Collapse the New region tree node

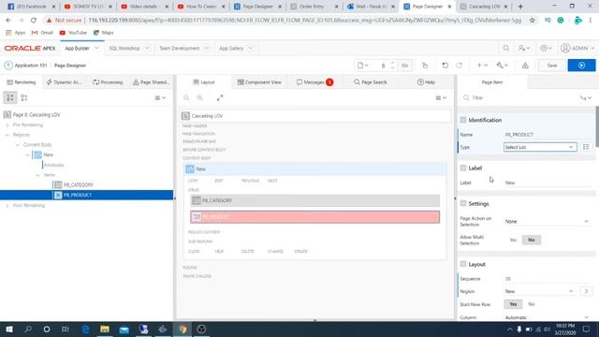27,154
